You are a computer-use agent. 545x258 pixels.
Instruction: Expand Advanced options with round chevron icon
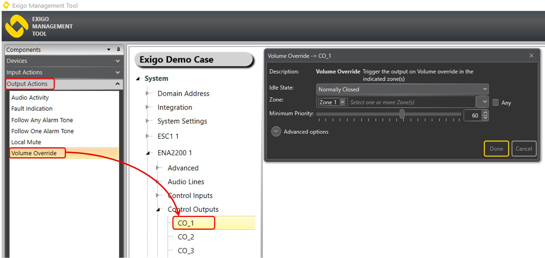[276, 131]
